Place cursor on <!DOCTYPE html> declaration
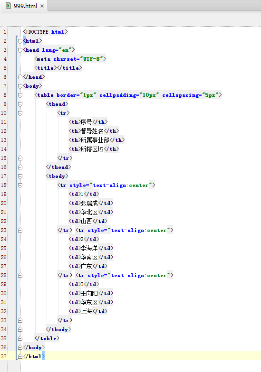 pos(46,32)
